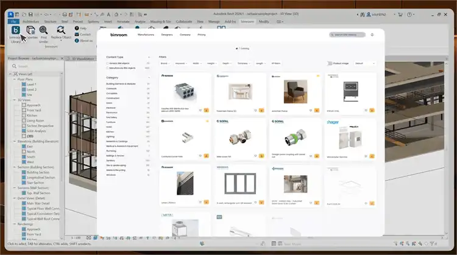Open the Keyword filter dropdown
Viewport: 457px width, 255px height.
pos(181,63)
